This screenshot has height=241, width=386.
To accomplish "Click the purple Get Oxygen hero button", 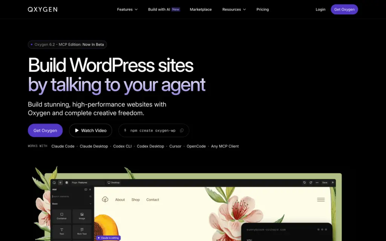I will pyautogui.click(x=45, y=130).
